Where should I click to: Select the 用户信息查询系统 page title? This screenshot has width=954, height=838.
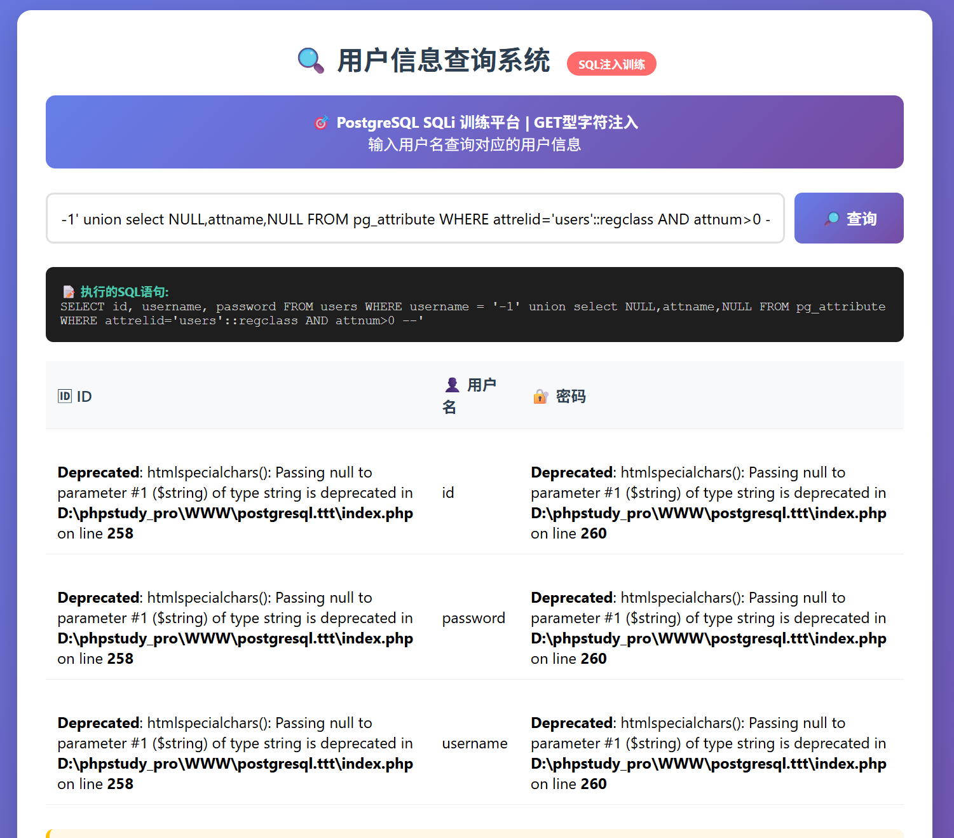coord(444,61)
